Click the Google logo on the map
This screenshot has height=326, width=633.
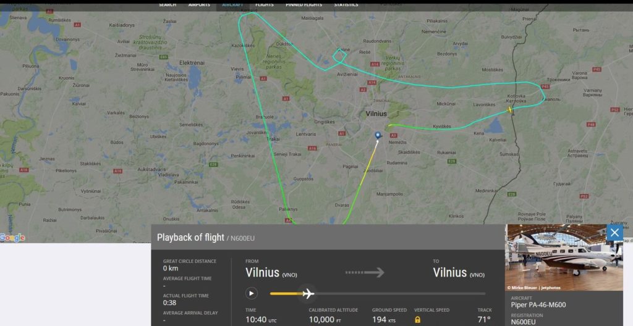tap(12, 238)
